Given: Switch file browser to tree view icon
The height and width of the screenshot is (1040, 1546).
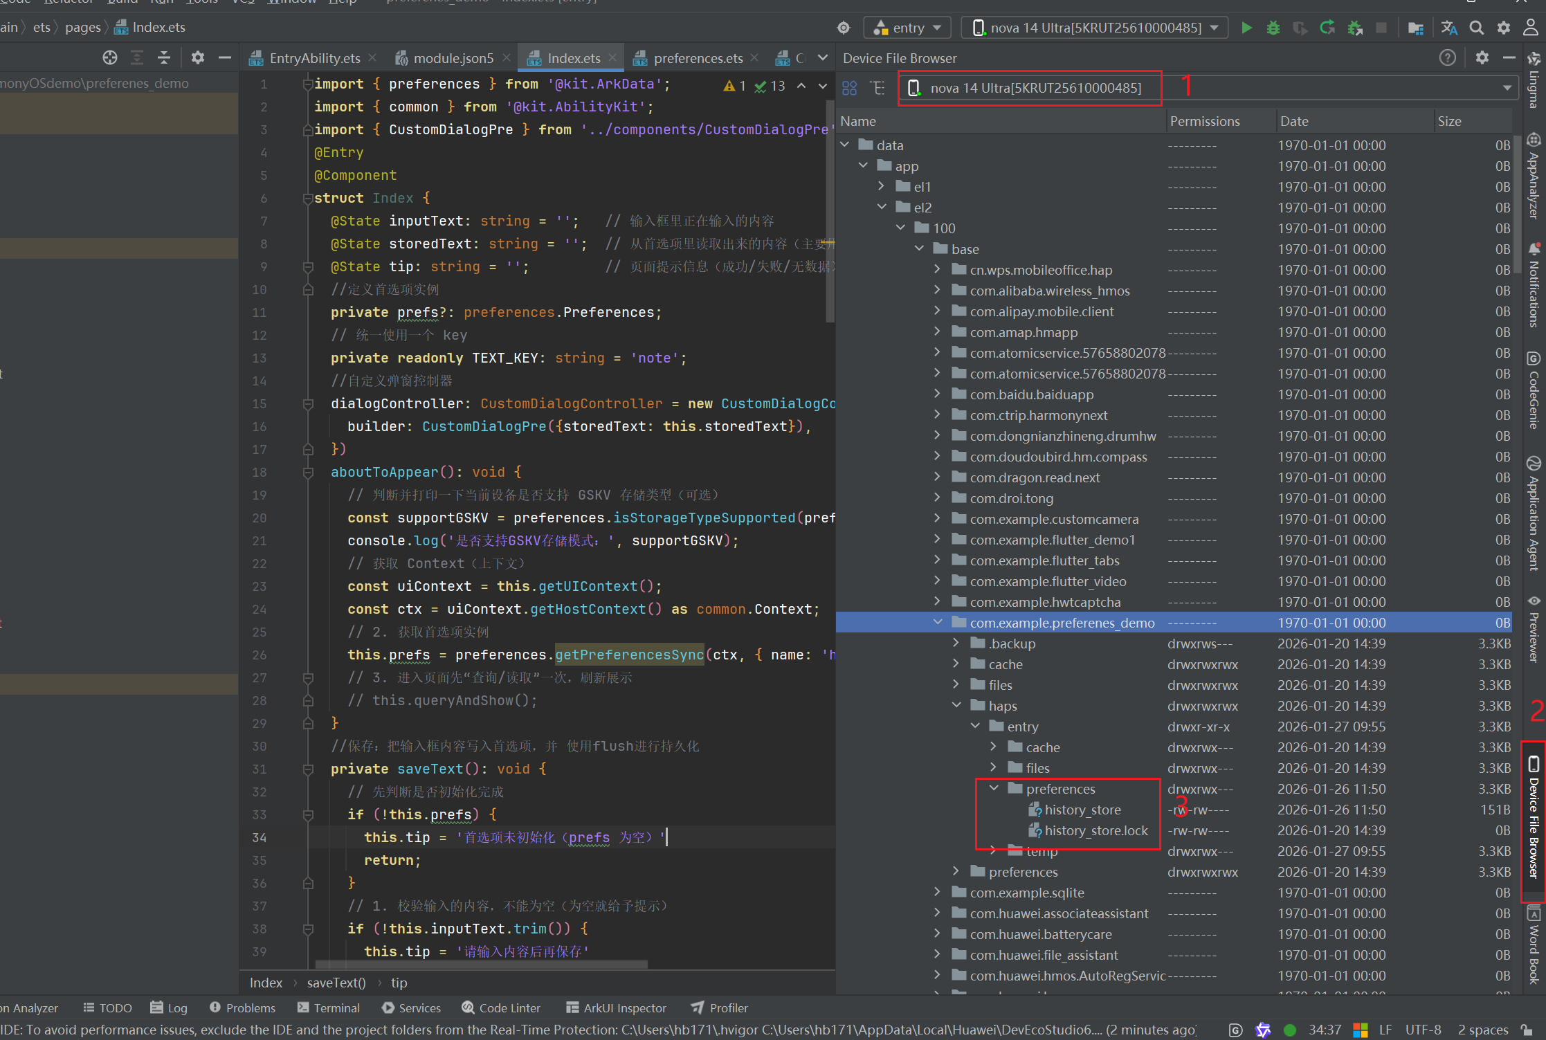Looking at the screenshot, I should click(877, 88).
